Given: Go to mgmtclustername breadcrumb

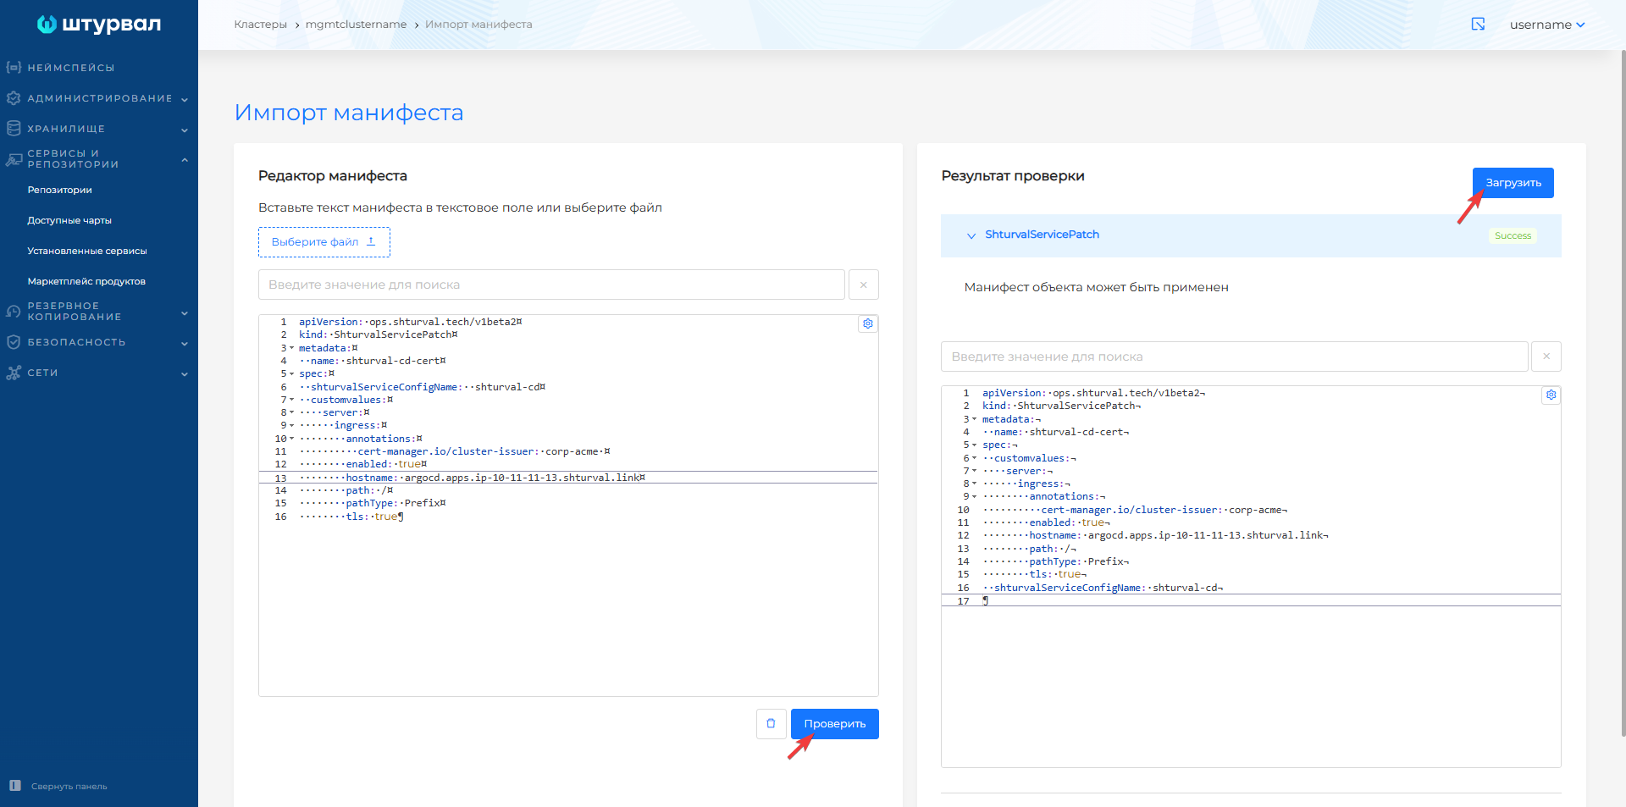Looking at the screenshot, I should point(356,25).
